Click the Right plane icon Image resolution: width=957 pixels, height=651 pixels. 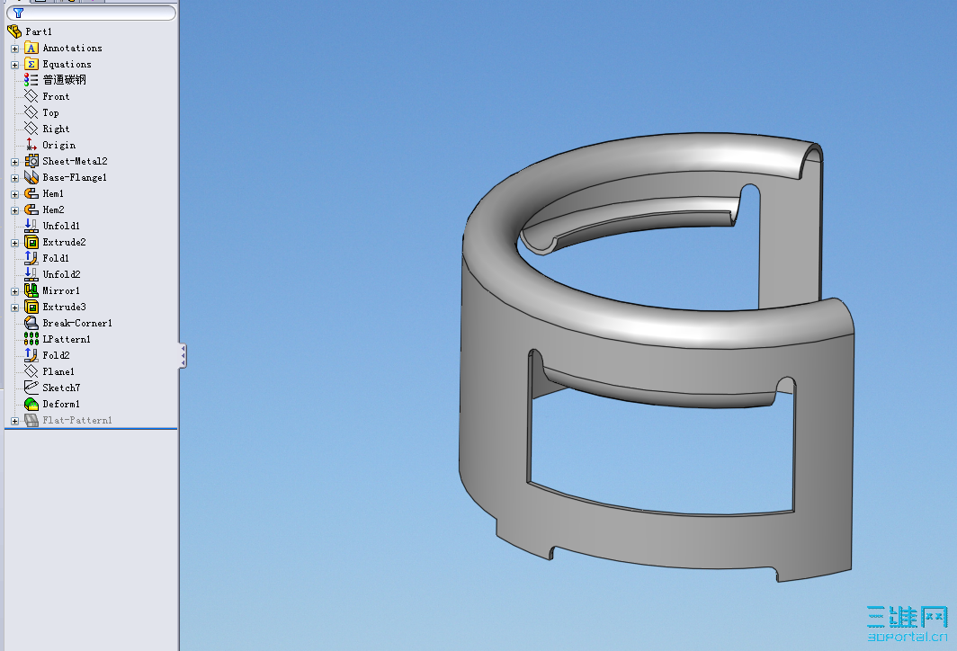(31, 129)
